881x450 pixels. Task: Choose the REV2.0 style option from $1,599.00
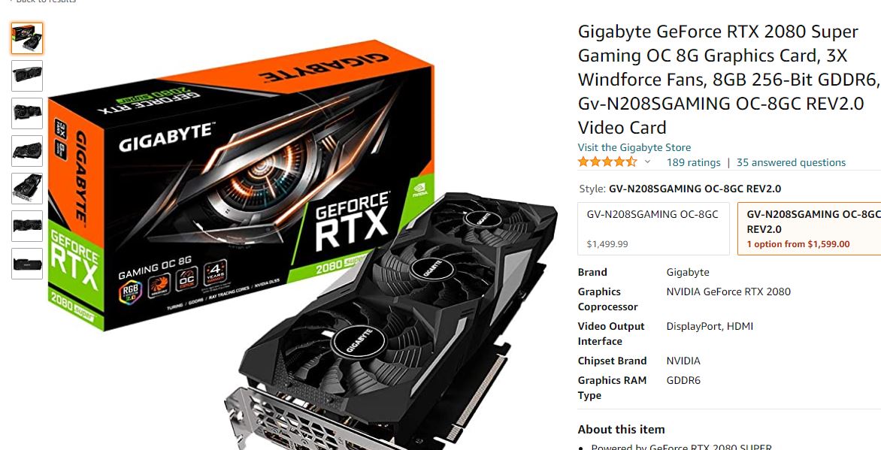click(809, 228)
